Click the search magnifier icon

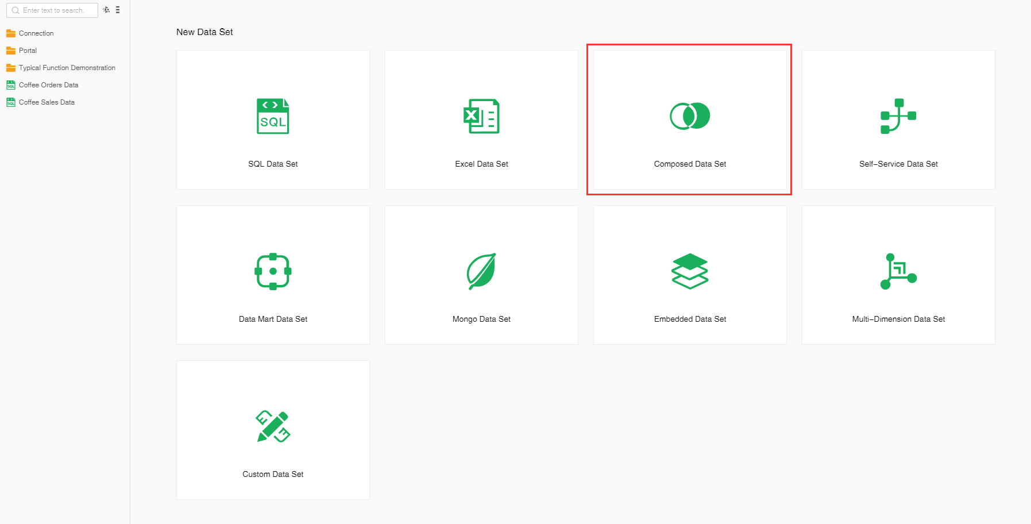coord(16,10)
